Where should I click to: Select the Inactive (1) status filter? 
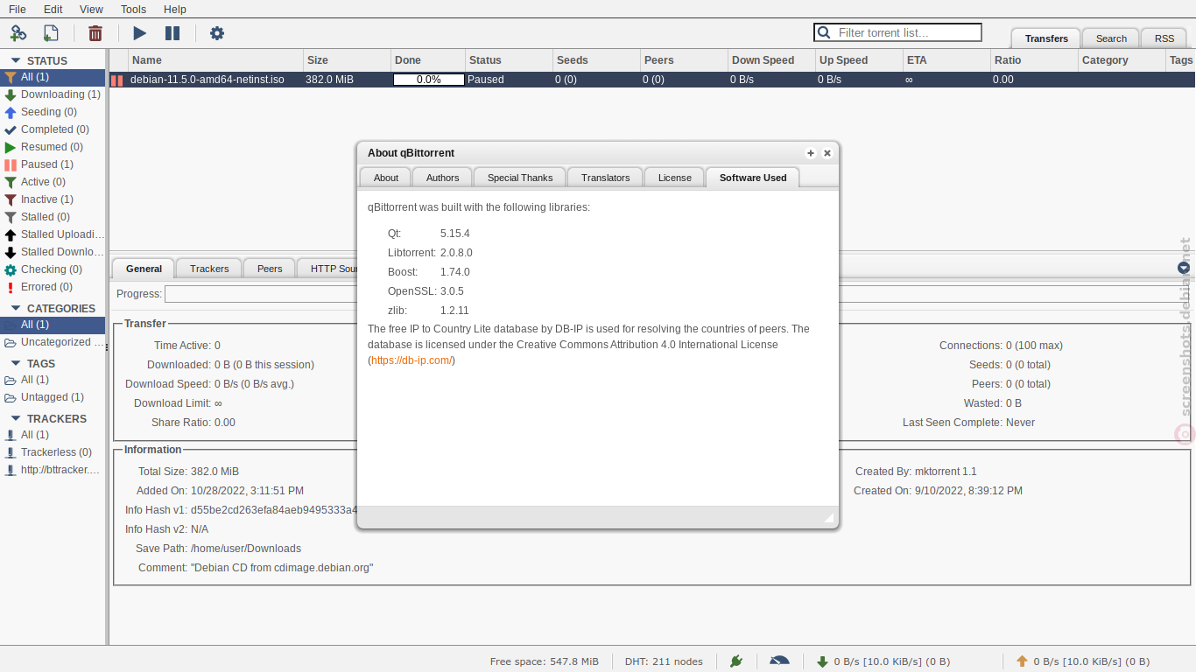(53, 199)
